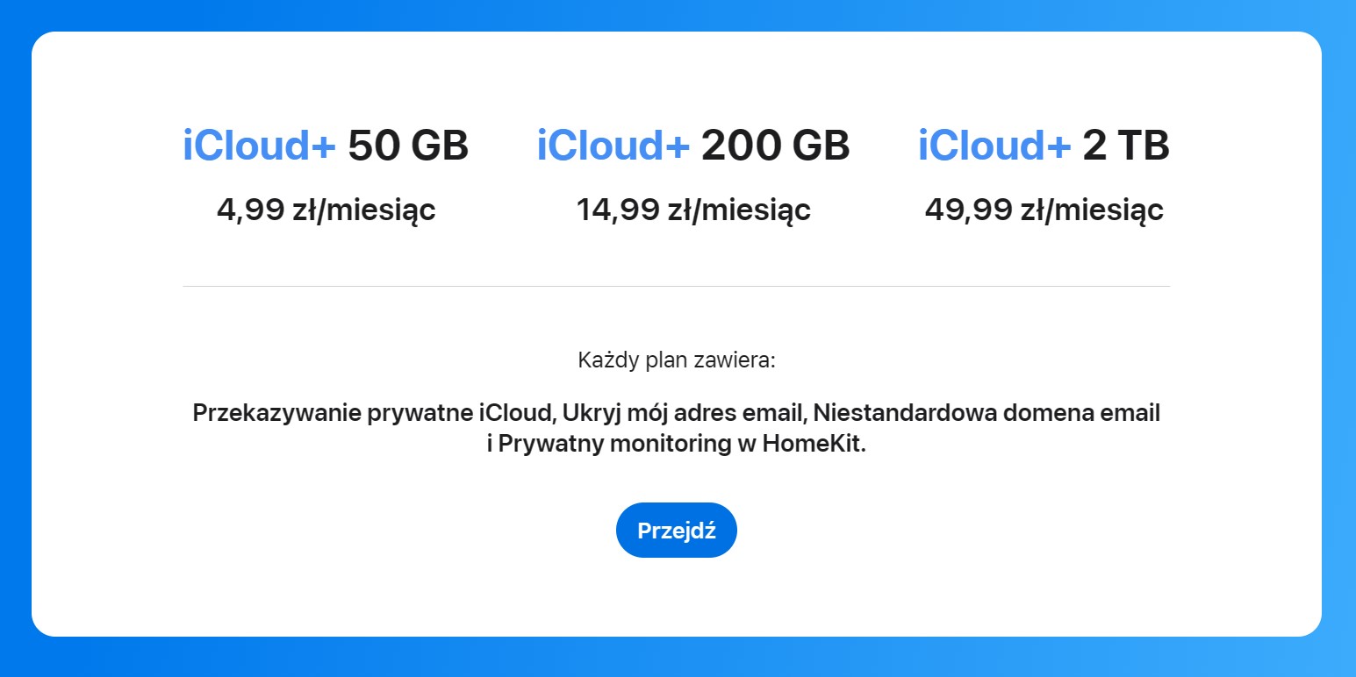This screenshot has height=677, width=1356.
Task: Click the blue iCloud+ word beside 200 GB
Action: [613, 146]
